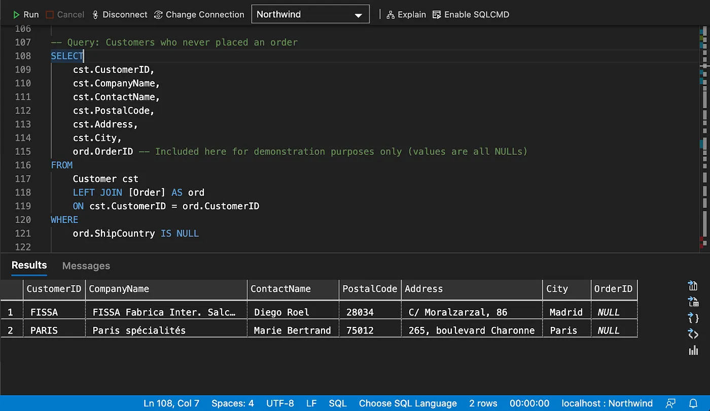Viewport: 710px width, 411px height.
Task: Select the CustomerID column header
Action: (x=54, y=289)
